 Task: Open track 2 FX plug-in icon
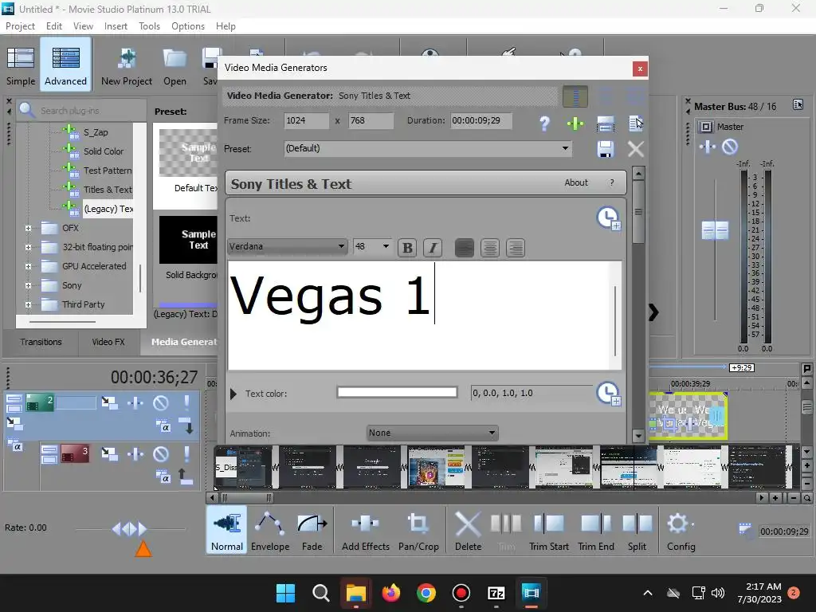[135, 402]
